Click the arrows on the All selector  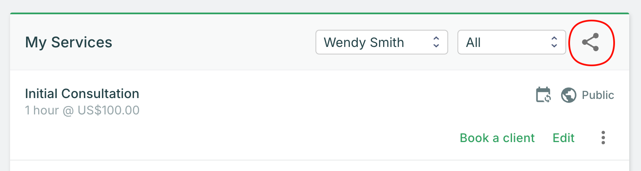click(x=554, y=42)
